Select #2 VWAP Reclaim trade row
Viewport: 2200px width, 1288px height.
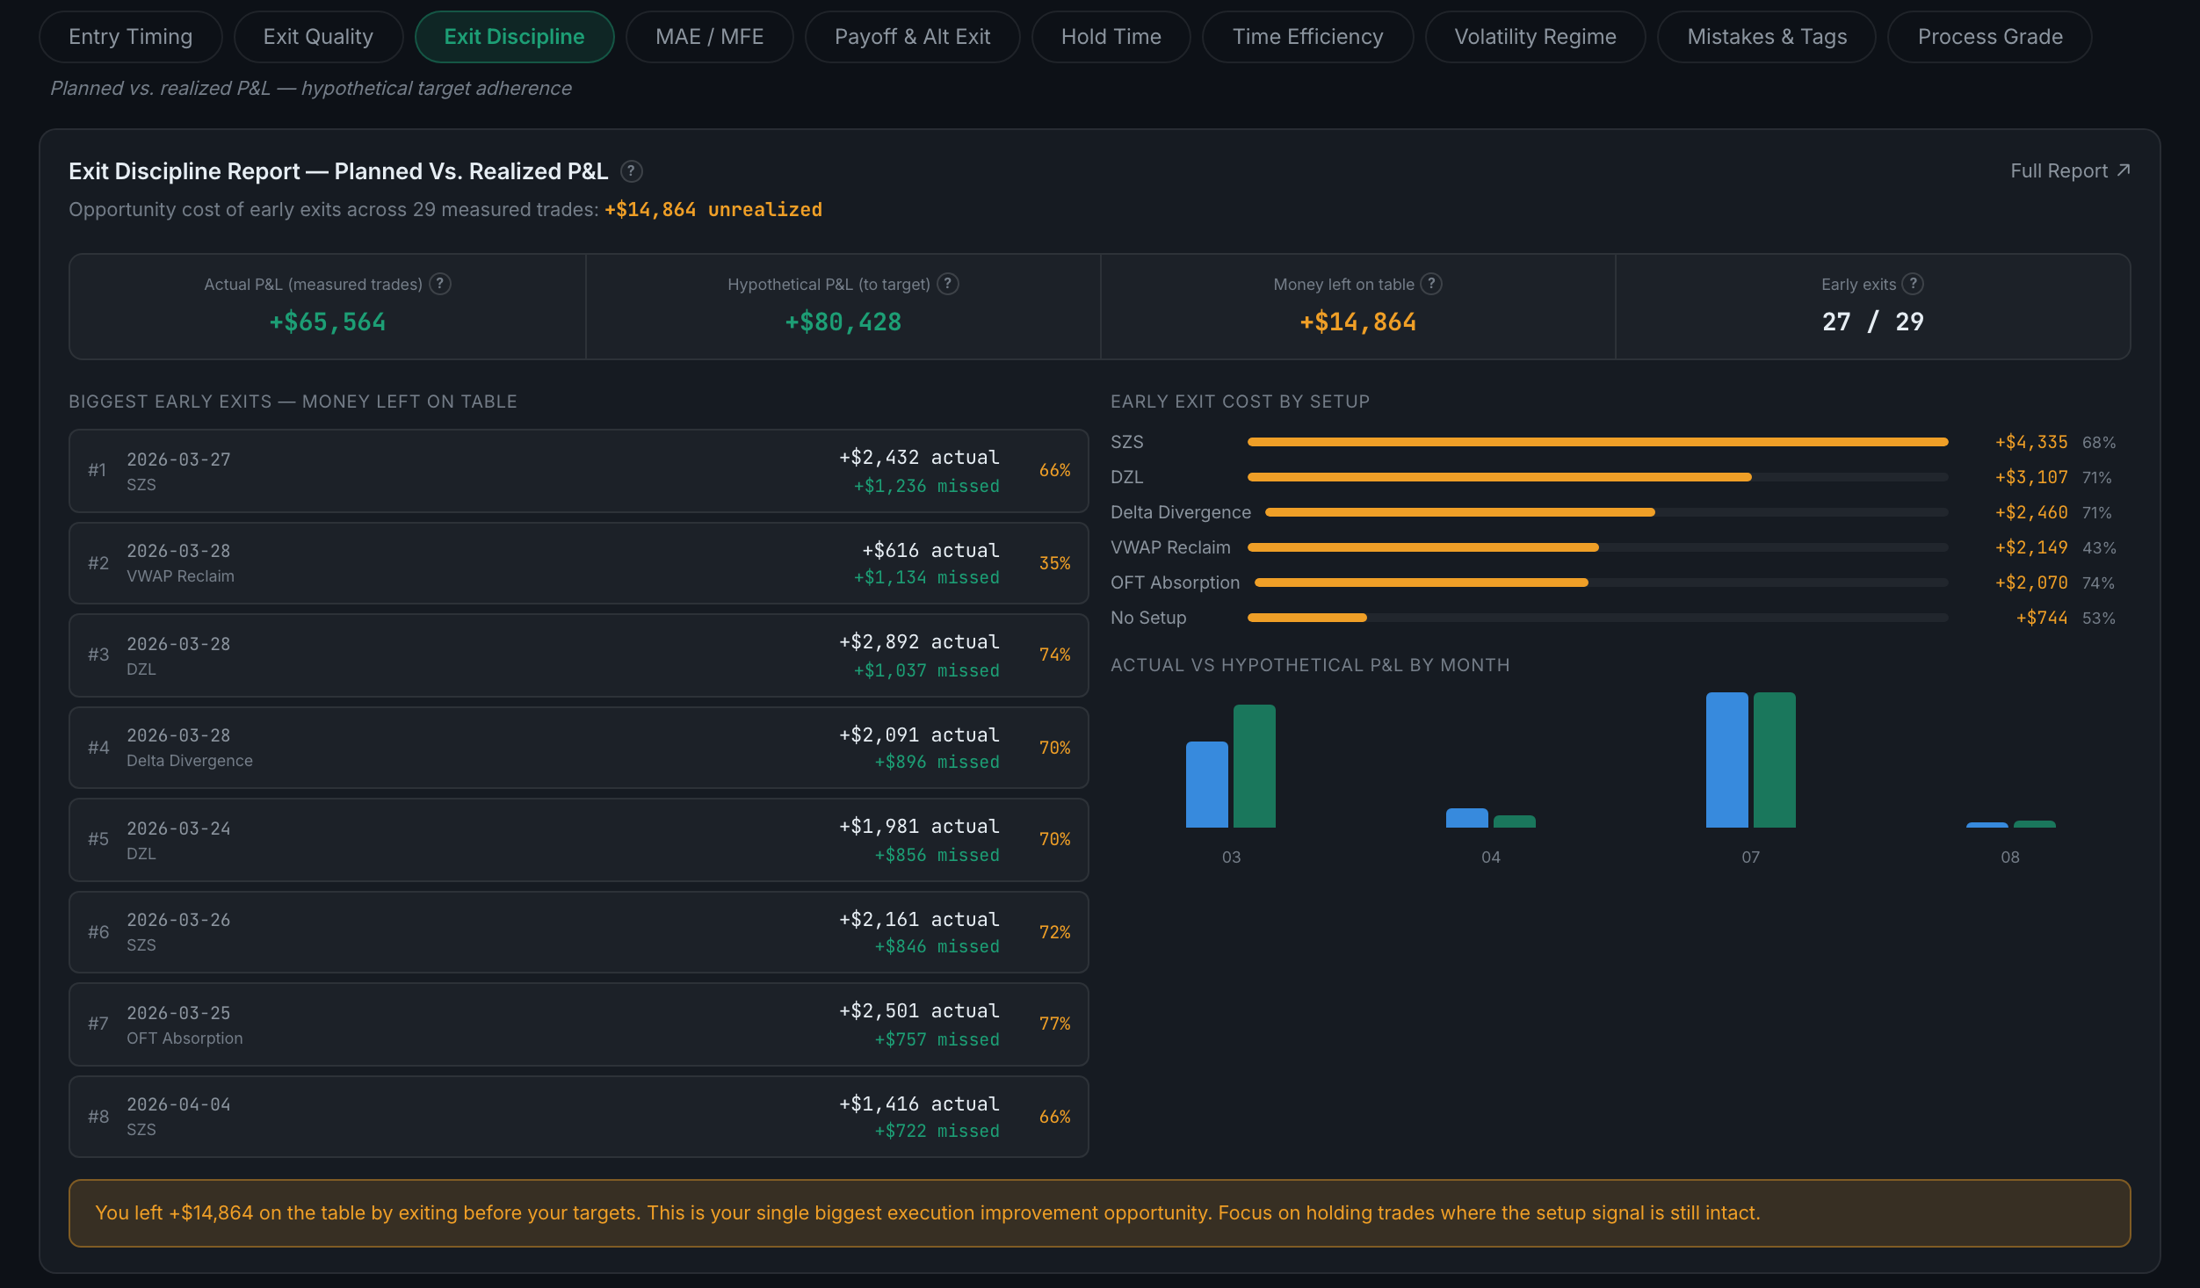click(x=578, y=563)
